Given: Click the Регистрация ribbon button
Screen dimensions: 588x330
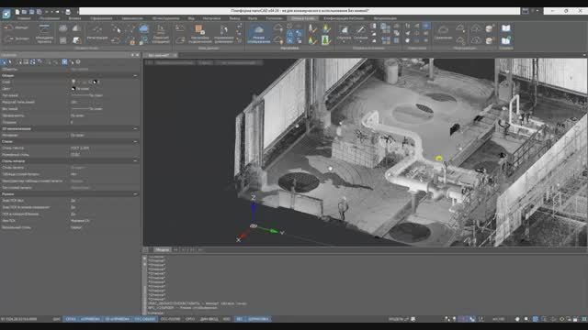Looking at the screenshot, I should 97,32.
